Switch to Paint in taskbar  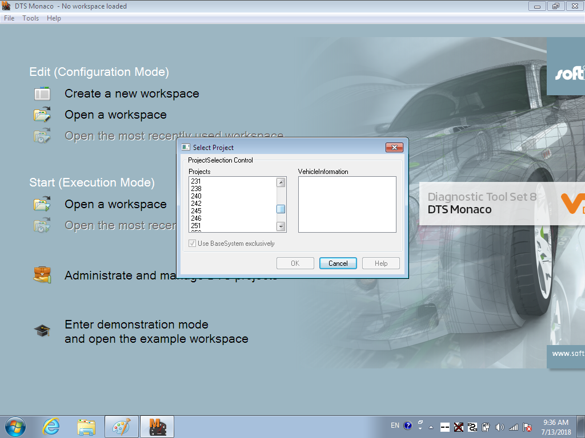pyautogui.click(x=122, y=427)
